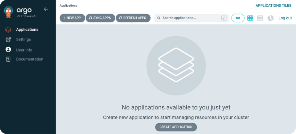This screenshot has width=296, height=134.
Task: Open Documentation in the sidebar
Action: click(x=29, y=59)
